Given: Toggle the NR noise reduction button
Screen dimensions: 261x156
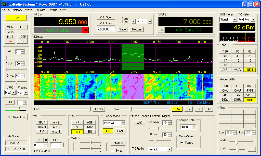Looking at the screenshot, I should click(x=77, y=123).
